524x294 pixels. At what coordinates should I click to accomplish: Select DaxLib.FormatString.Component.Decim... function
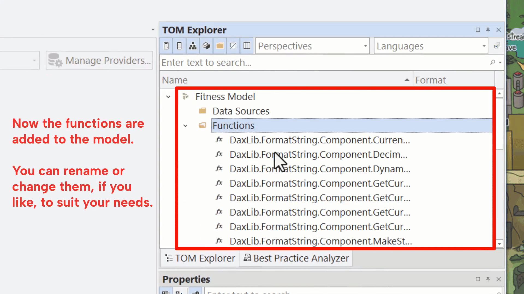318,155
